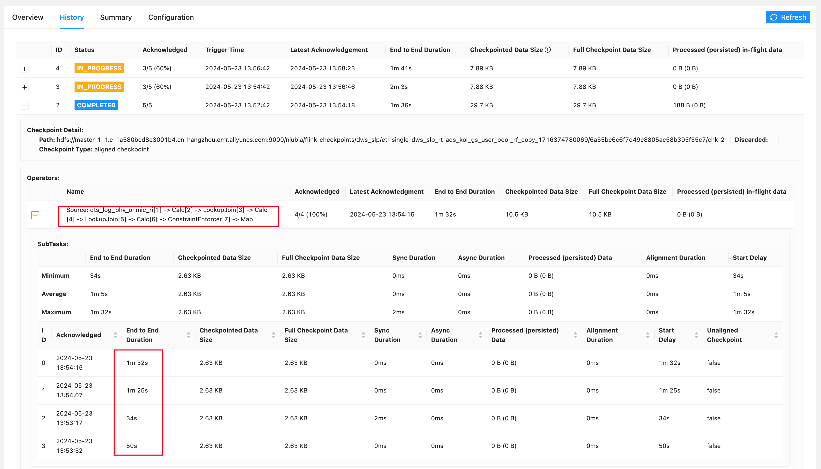Expand checkpoint 3 row
The width and height of the screenshot is (821, 469).
coord(25,87)
